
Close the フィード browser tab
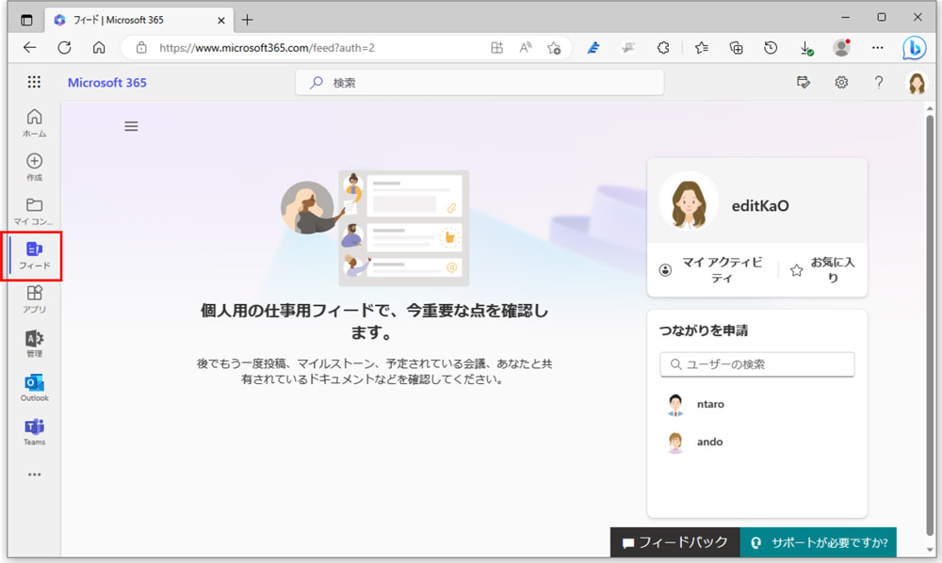221,21
